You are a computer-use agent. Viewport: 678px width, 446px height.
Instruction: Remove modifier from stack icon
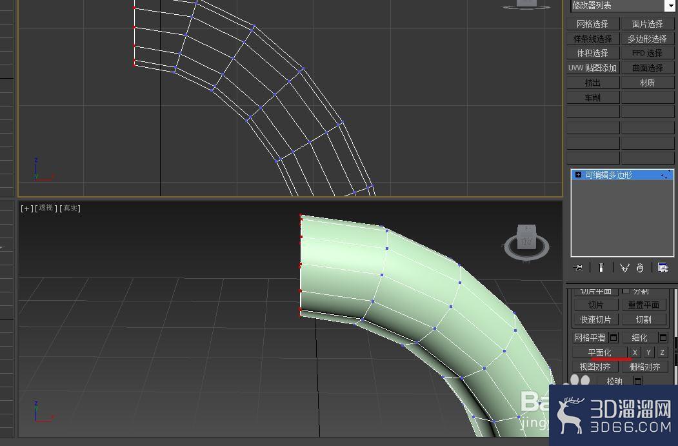pyautogui.click(x=641, y=268)
